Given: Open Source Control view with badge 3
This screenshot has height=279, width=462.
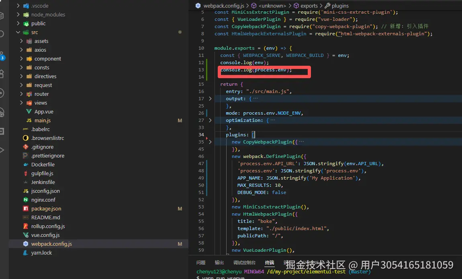Looking at the screenshot, I should (2, 56).
